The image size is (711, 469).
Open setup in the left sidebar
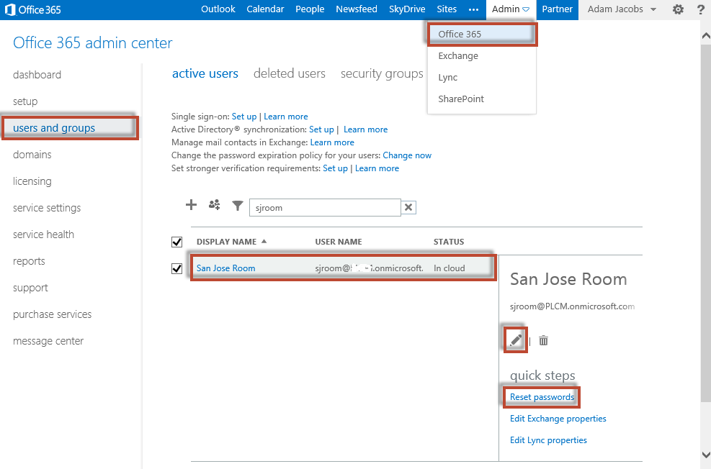(25, 102)
